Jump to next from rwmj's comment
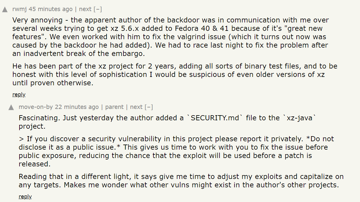The image size is (360, 202). pyautogui.click(x=85, y=9)
